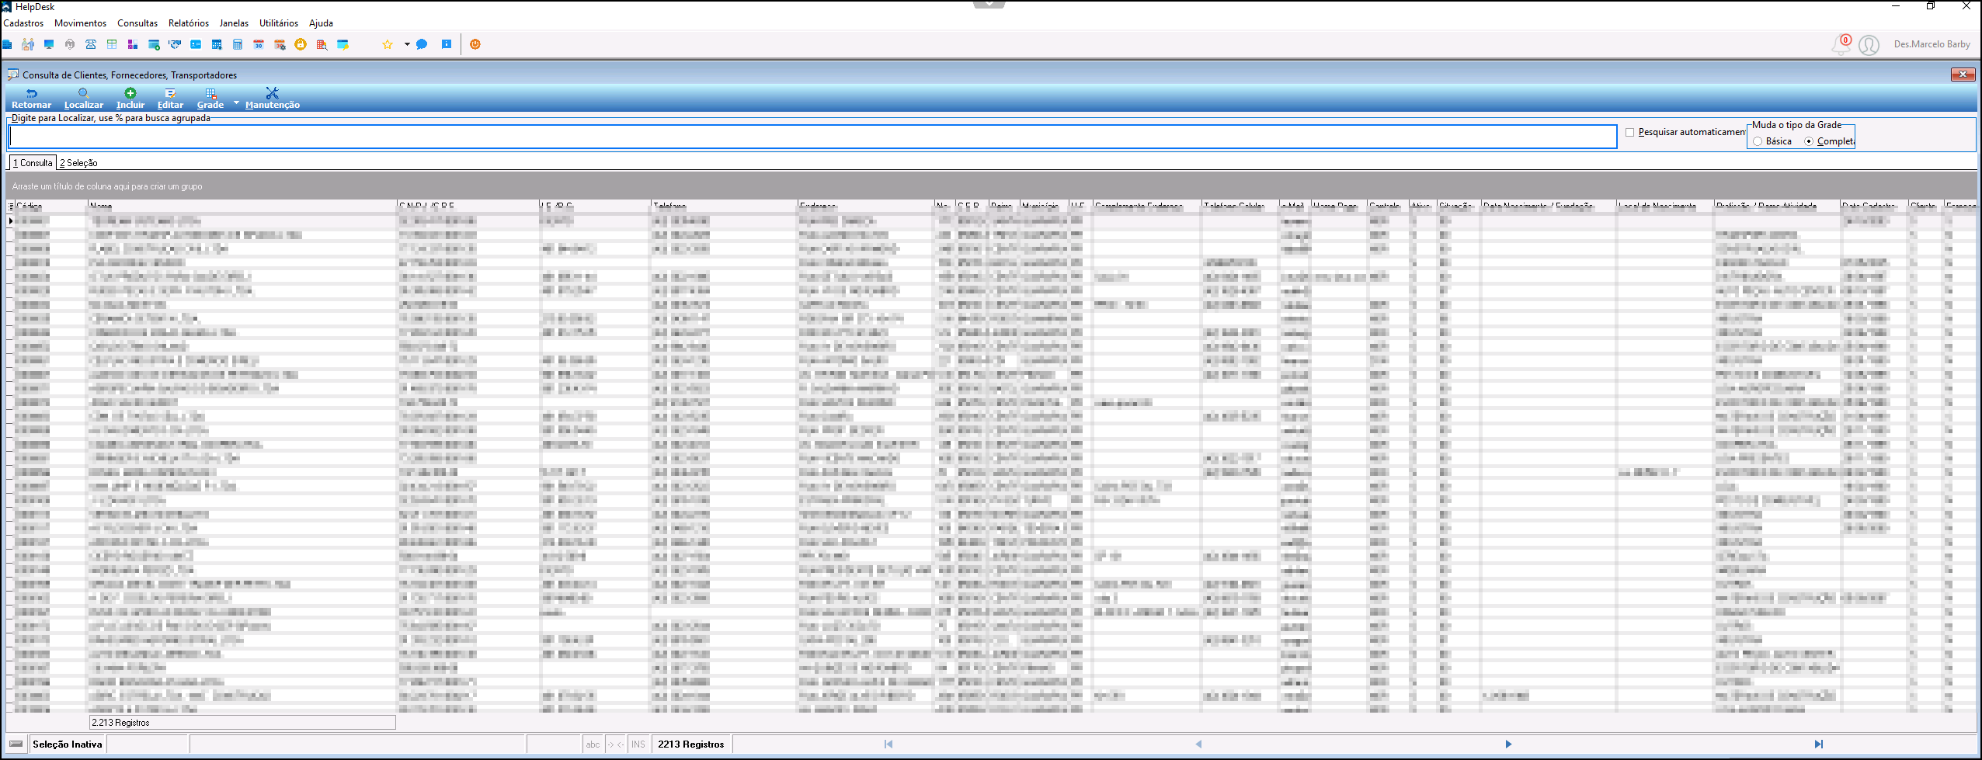
Task: Click the calendar with gear toolbar icon
Action: coord(280,44)
